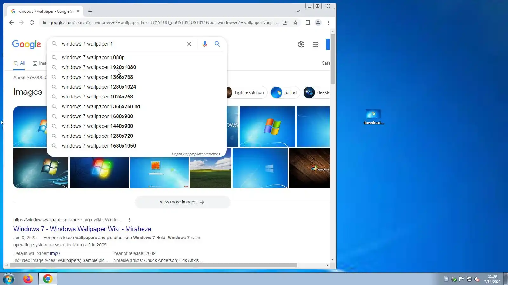Click the Chrome back arrow
Viewport: 508px width, 285px height.
(x=11, y=22)
